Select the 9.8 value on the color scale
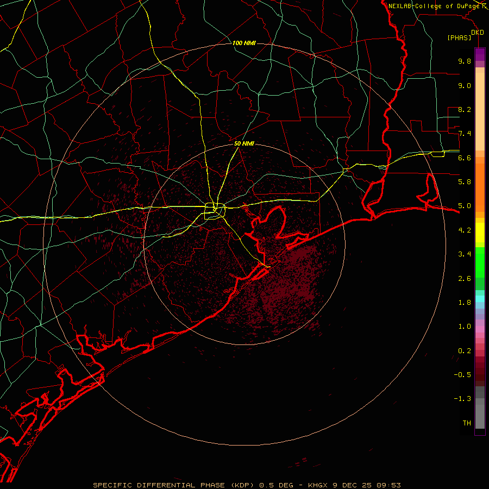Screen dimensions: 489x489 click(x=465, y=61)
